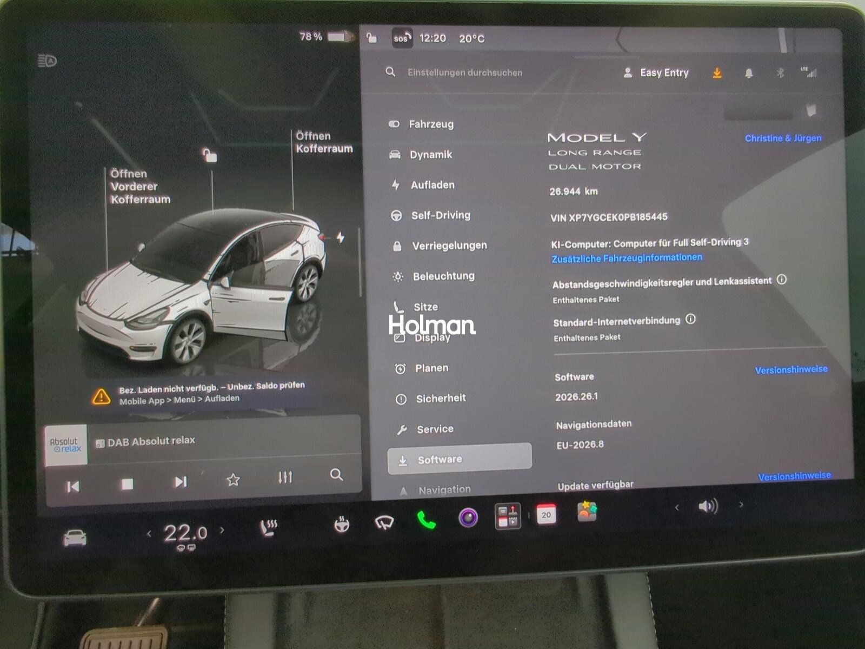Tap the battery level indicator at 78 %

point(326,37)
